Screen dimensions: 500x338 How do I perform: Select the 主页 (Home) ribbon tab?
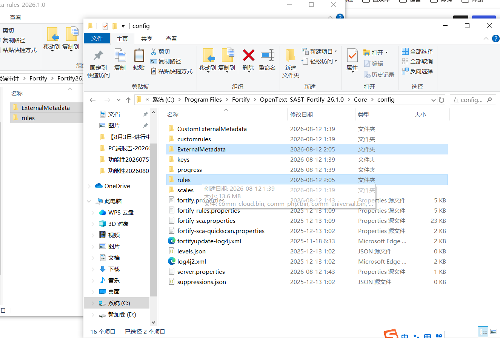click(x=122, y=39)
